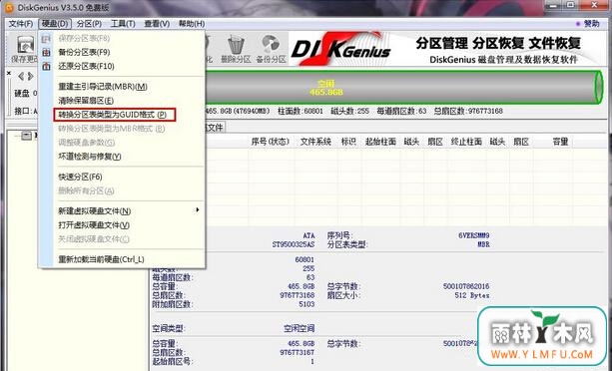Open the 文件(F) menu
This screenshot has height=371, width=612.
pyautogui.click(x=21, y=24)
